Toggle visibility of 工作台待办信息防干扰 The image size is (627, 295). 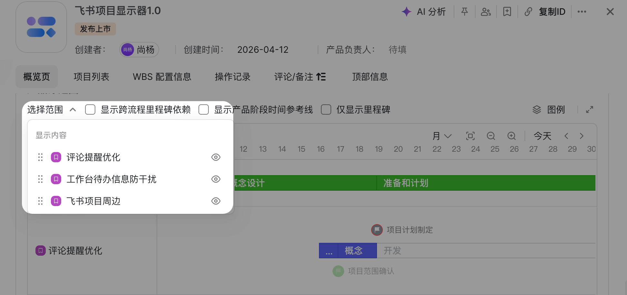point(216,179)
